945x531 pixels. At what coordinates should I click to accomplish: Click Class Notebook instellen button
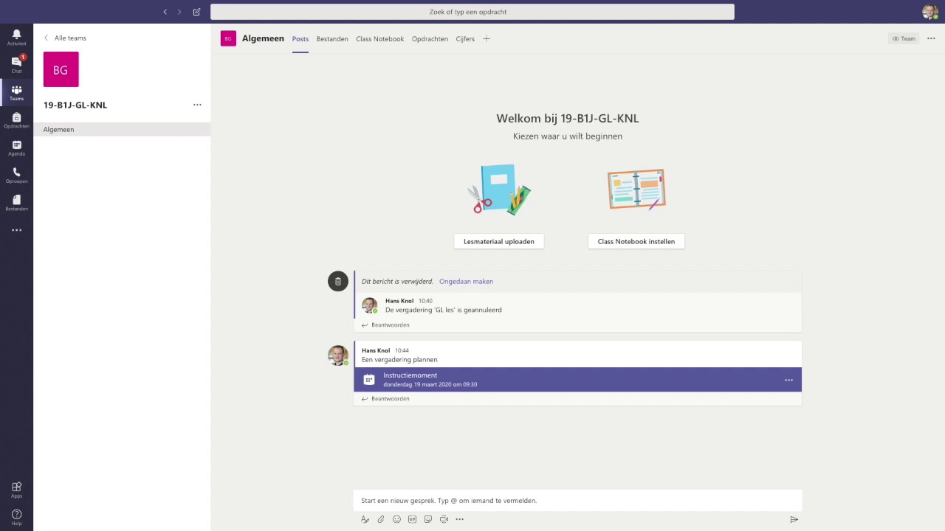coord(636,241)
